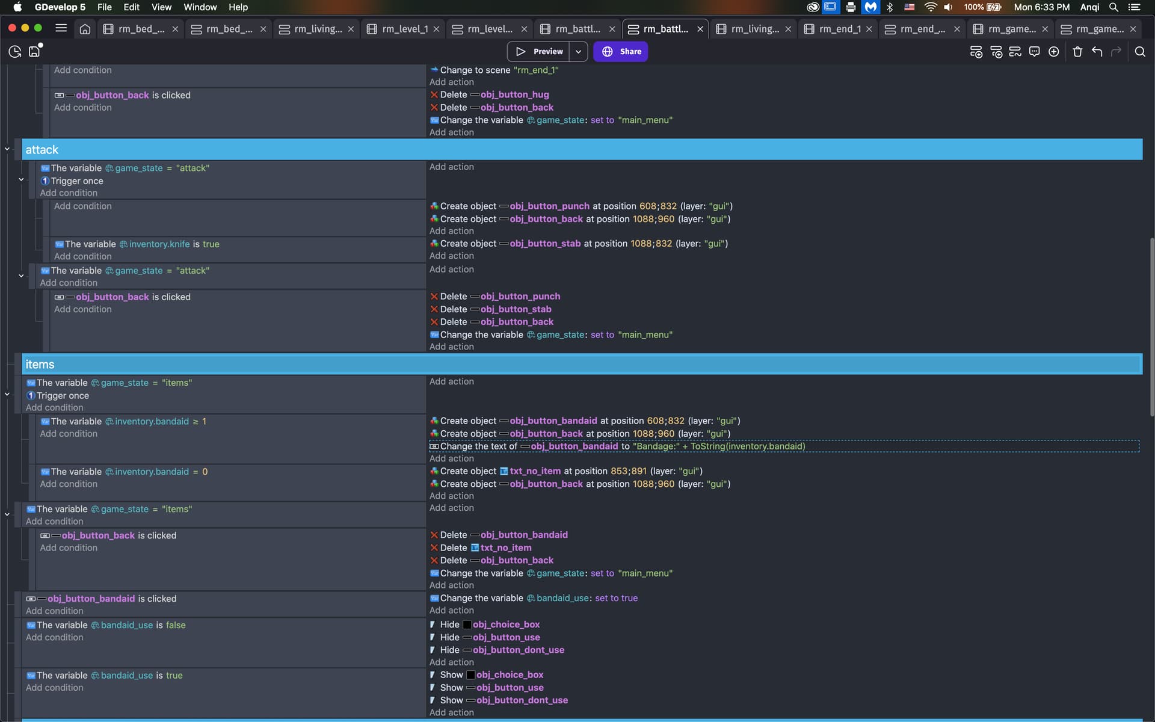Viewport: 1155px width, 722px height.
Task: Open macOS Control Center icon
Action: tap(1134, 7)
